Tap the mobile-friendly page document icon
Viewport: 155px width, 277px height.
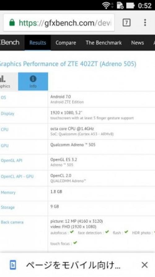pyautogui.click(x=13, y=265)
